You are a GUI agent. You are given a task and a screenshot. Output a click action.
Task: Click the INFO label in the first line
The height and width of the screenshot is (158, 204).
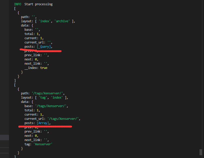click(17, 4)
